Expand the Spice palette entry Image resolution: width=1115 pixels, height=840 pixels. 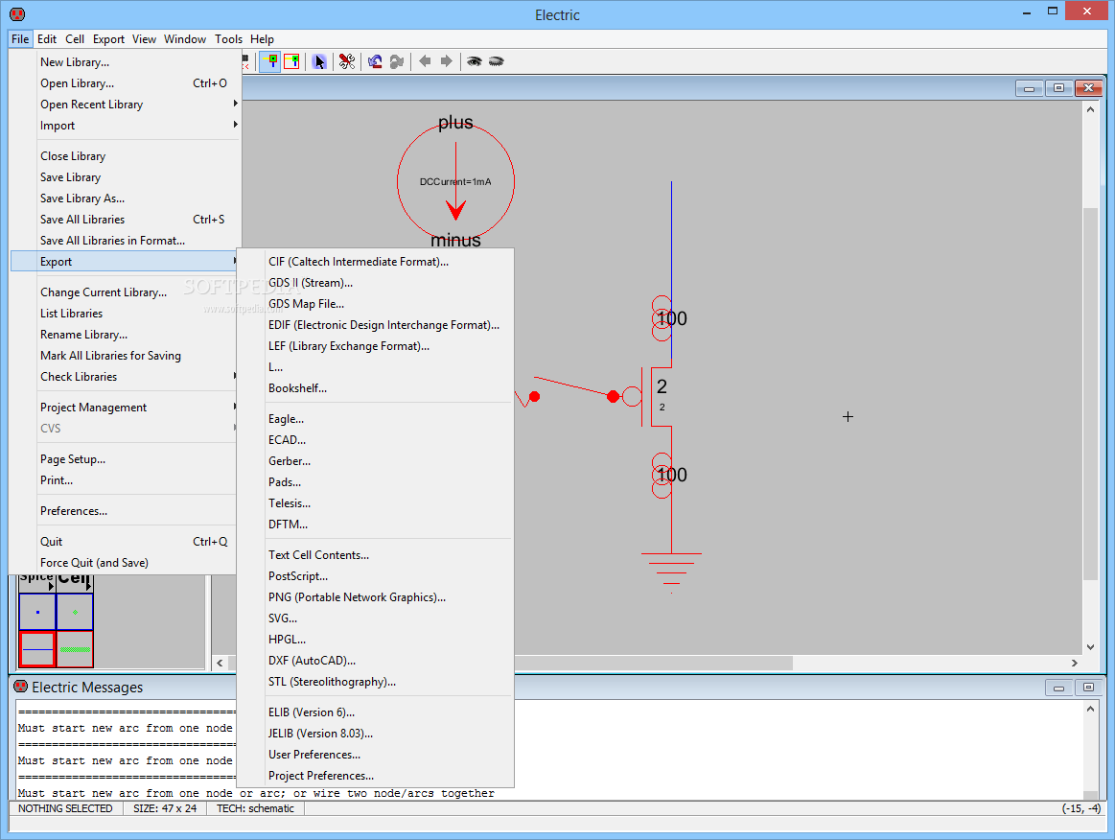click(x=37, y=582)
